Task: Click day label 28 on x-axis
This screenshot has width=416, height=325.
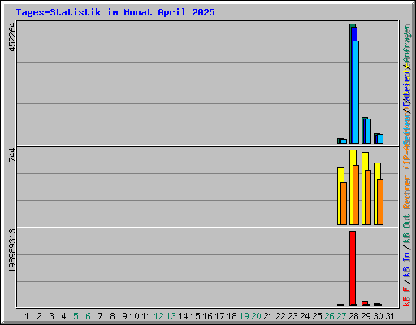Action: click(x=353, y=316)
